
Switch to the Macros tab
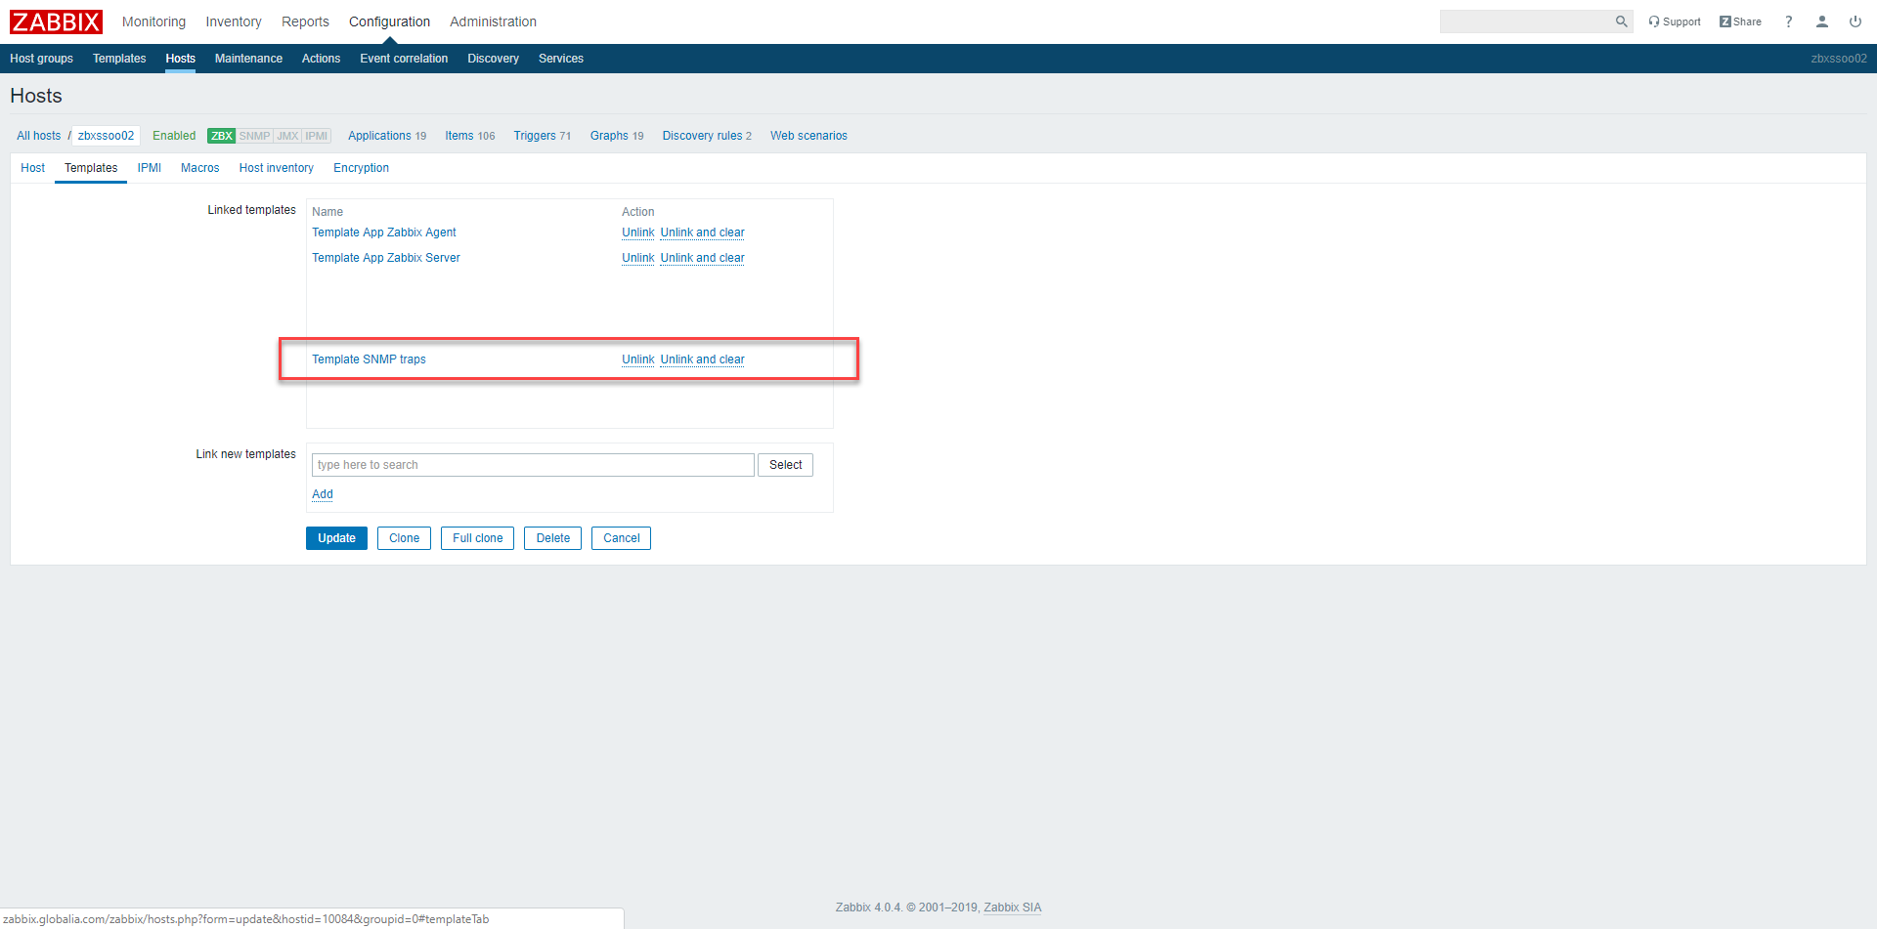pyautogui.click(x=199, y=168)
